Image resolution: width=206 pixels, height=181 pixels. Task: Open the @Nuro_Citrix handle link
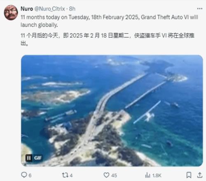point(49,9)
